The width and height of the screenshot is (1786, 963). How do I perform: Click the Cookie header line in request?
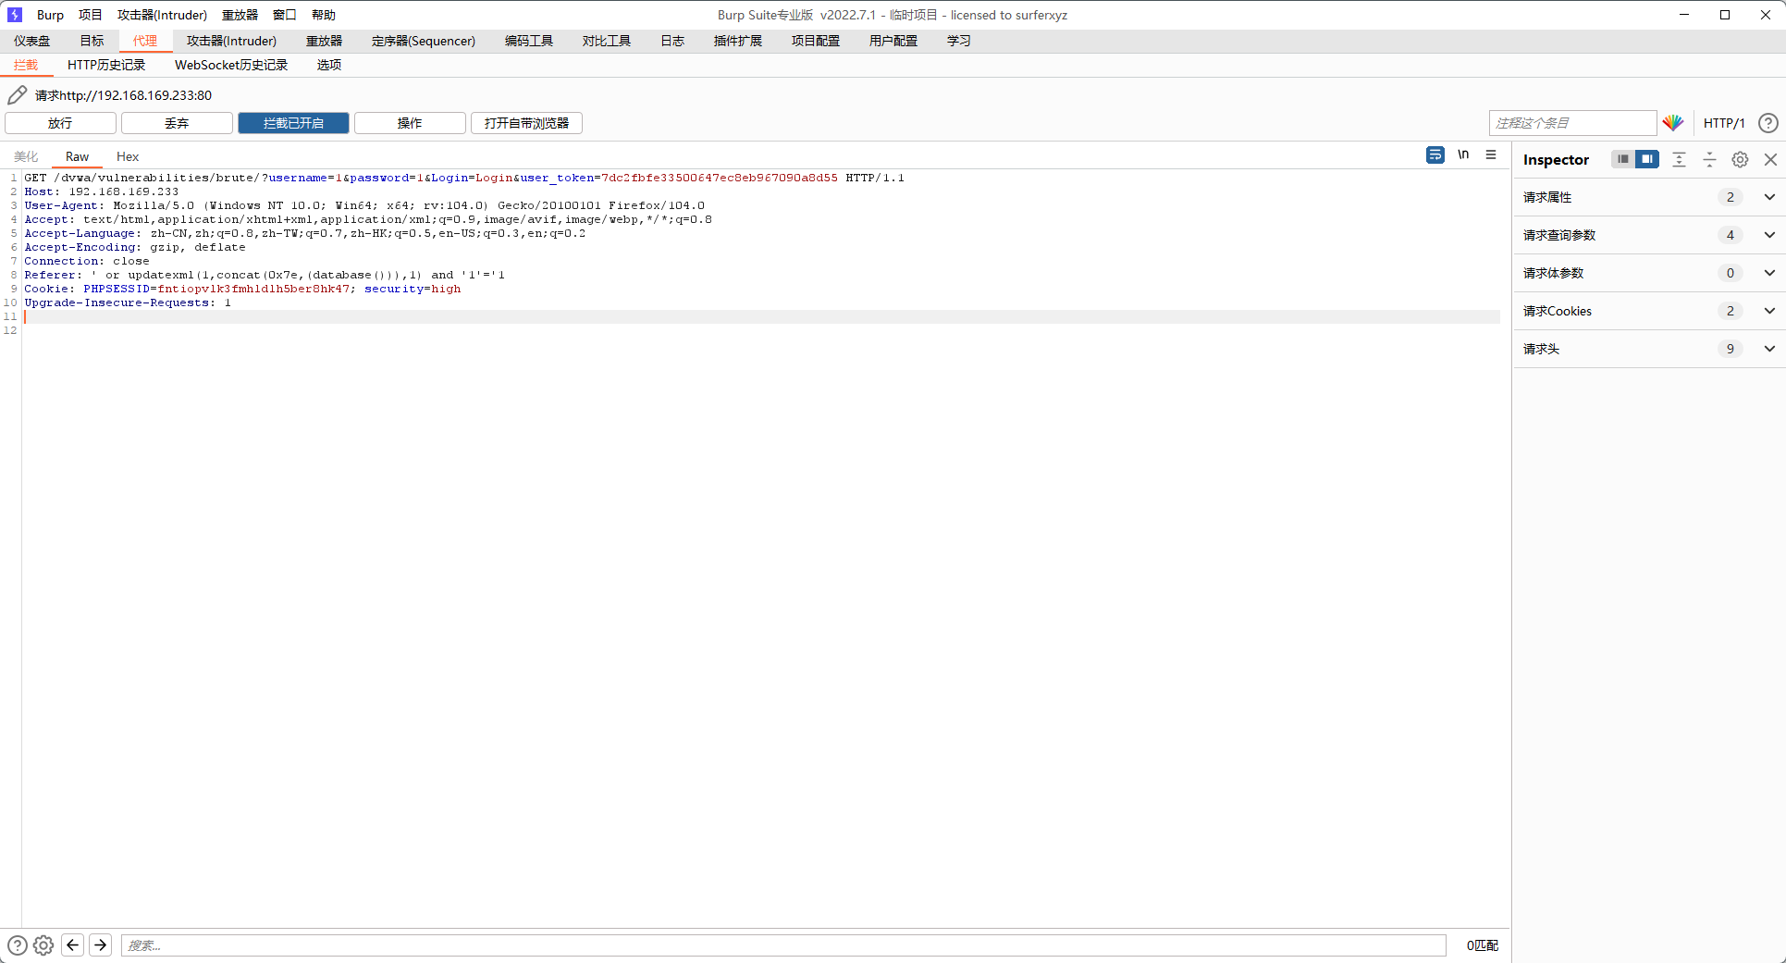click(x=242, y=289)
